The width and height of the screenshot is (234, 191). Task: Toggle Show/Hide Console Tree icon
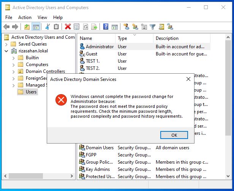pyautogui.click(x=36, y=27)
